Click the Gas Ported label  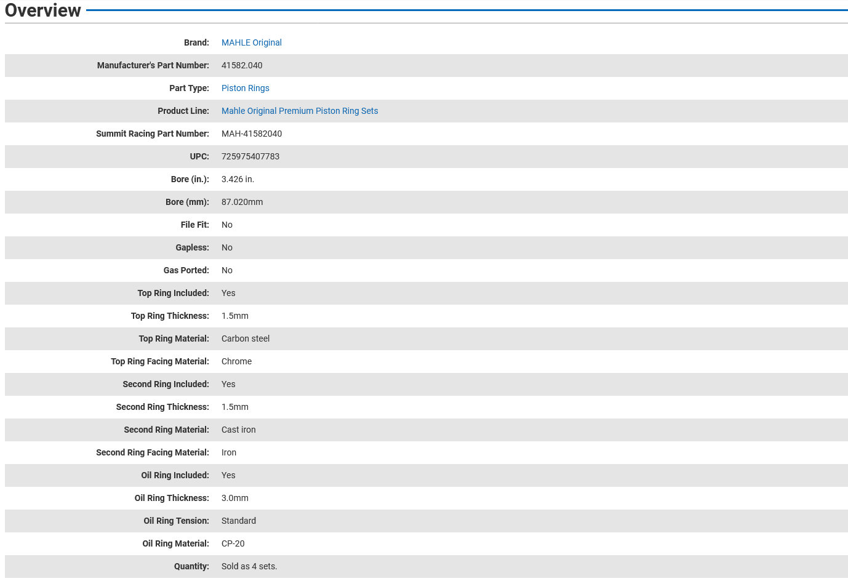(186, 270)
